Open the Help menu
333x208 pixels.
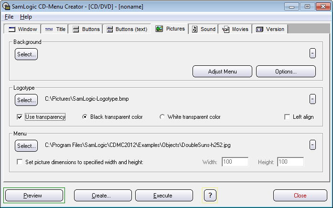[x=26, y=17]
